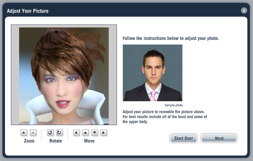Viewport: 253px width, 161px height.
Task: Click the 'Adjust Your Picture' title
Action: coord(27,11)
